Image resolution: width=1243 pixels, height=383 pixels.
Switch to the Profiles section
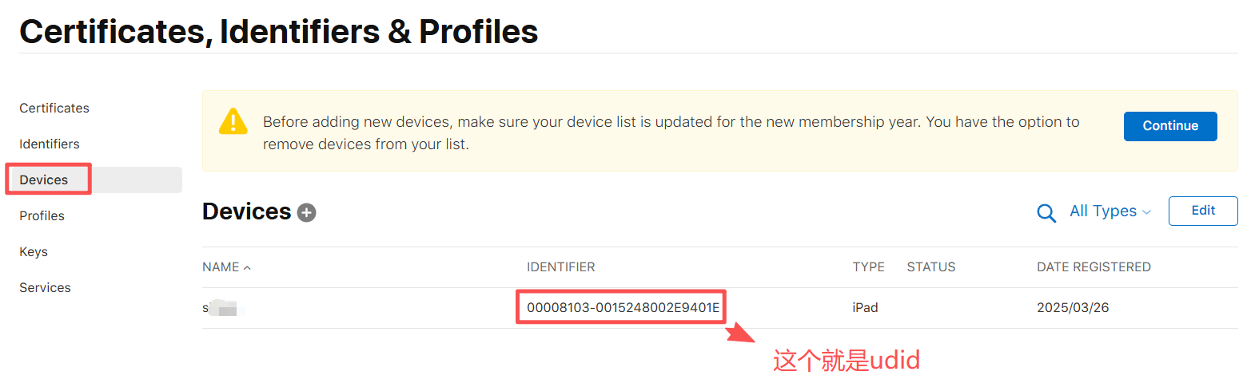pos(42,215)
